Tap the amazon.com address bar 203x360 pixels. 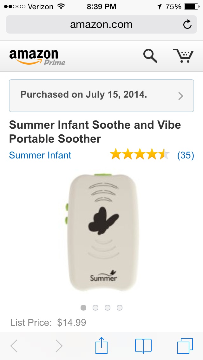101,24
